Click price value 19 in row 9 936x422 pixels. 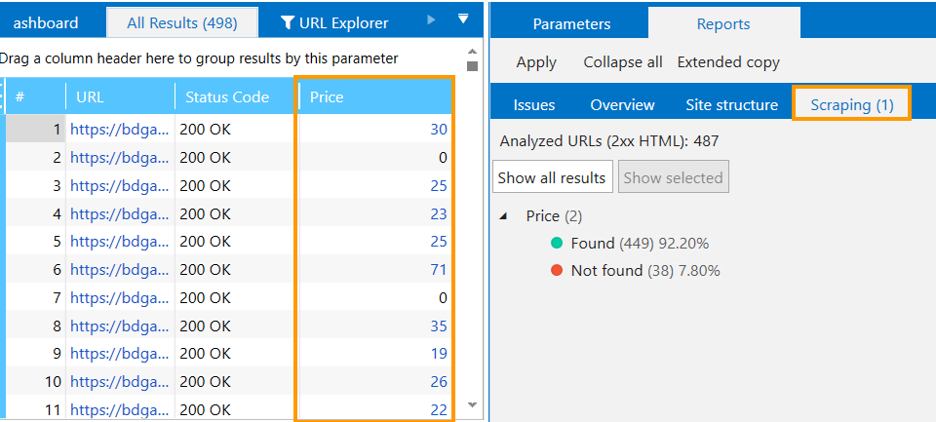(x=439, y=354)
